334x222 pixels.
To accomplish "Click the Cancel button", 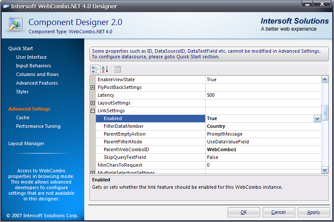I will [x=278, y=212].
